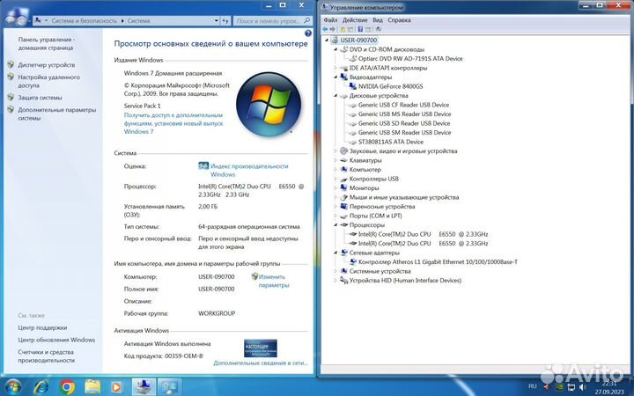Open the Справка menu
Viewport: 634px width, 396px height.
(x=399, y=19)
